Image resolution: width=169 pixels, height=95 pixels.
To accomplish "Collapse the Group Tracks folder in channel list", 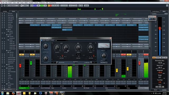I will click(7, 68).
